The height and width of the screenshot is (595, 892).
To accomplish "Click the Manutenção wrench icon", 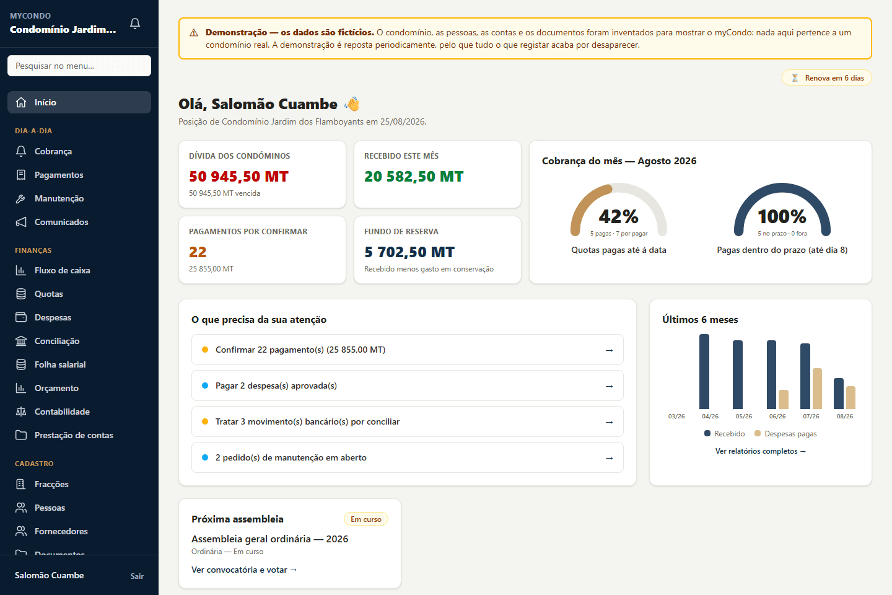I will 21,198.
